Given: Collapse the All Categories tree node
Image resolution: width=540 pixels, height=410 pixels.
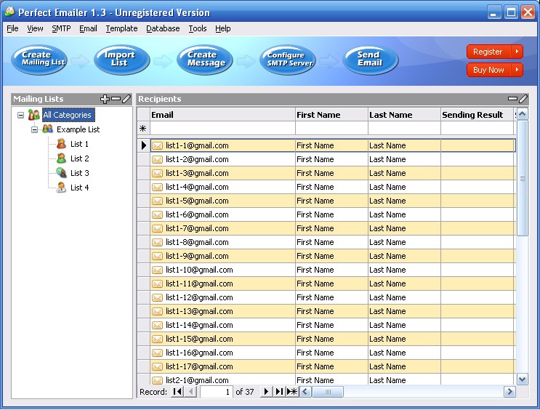Looking at the screenshot, I should [21, 115].
